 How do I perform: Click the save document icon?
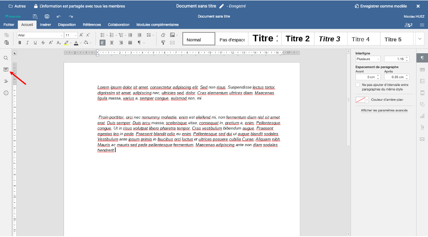coord(35,16)
